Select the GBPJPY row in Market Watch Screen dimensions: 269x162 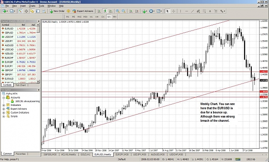coord(19,75)
